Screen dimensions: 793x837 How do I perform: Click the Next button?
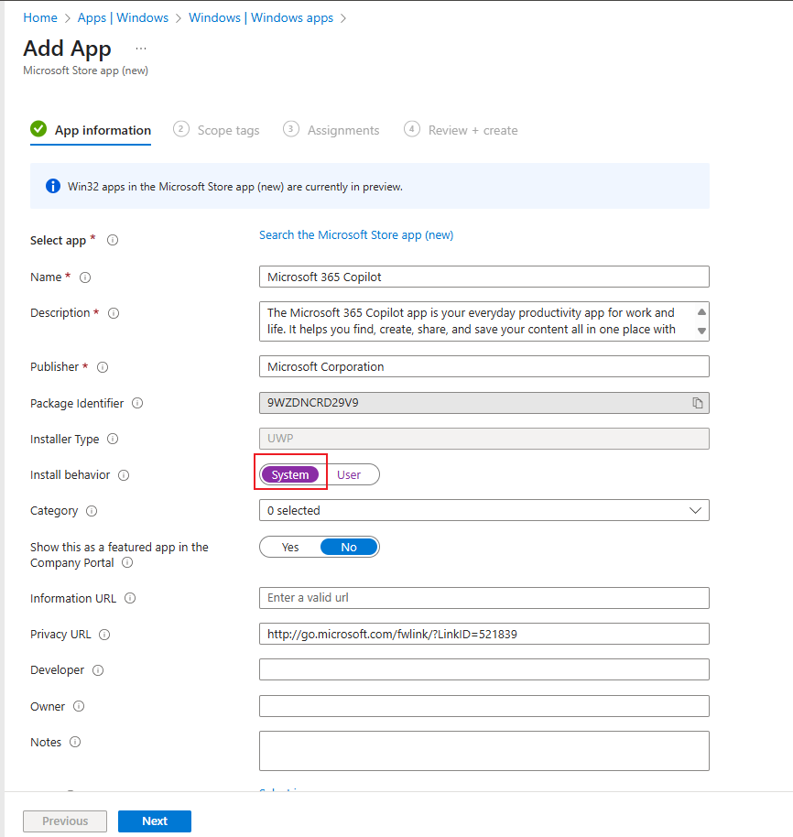point(154,821)
